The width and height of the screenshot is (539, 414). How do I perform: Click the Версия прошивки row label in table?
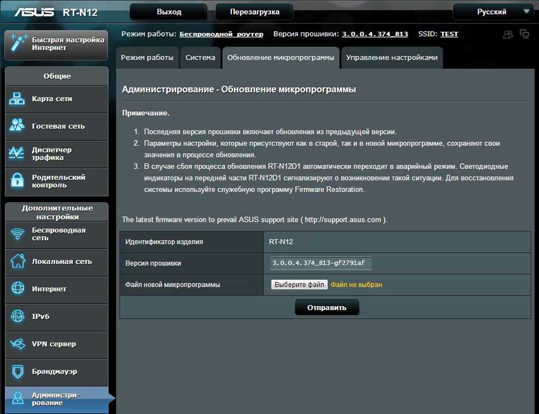153,263
